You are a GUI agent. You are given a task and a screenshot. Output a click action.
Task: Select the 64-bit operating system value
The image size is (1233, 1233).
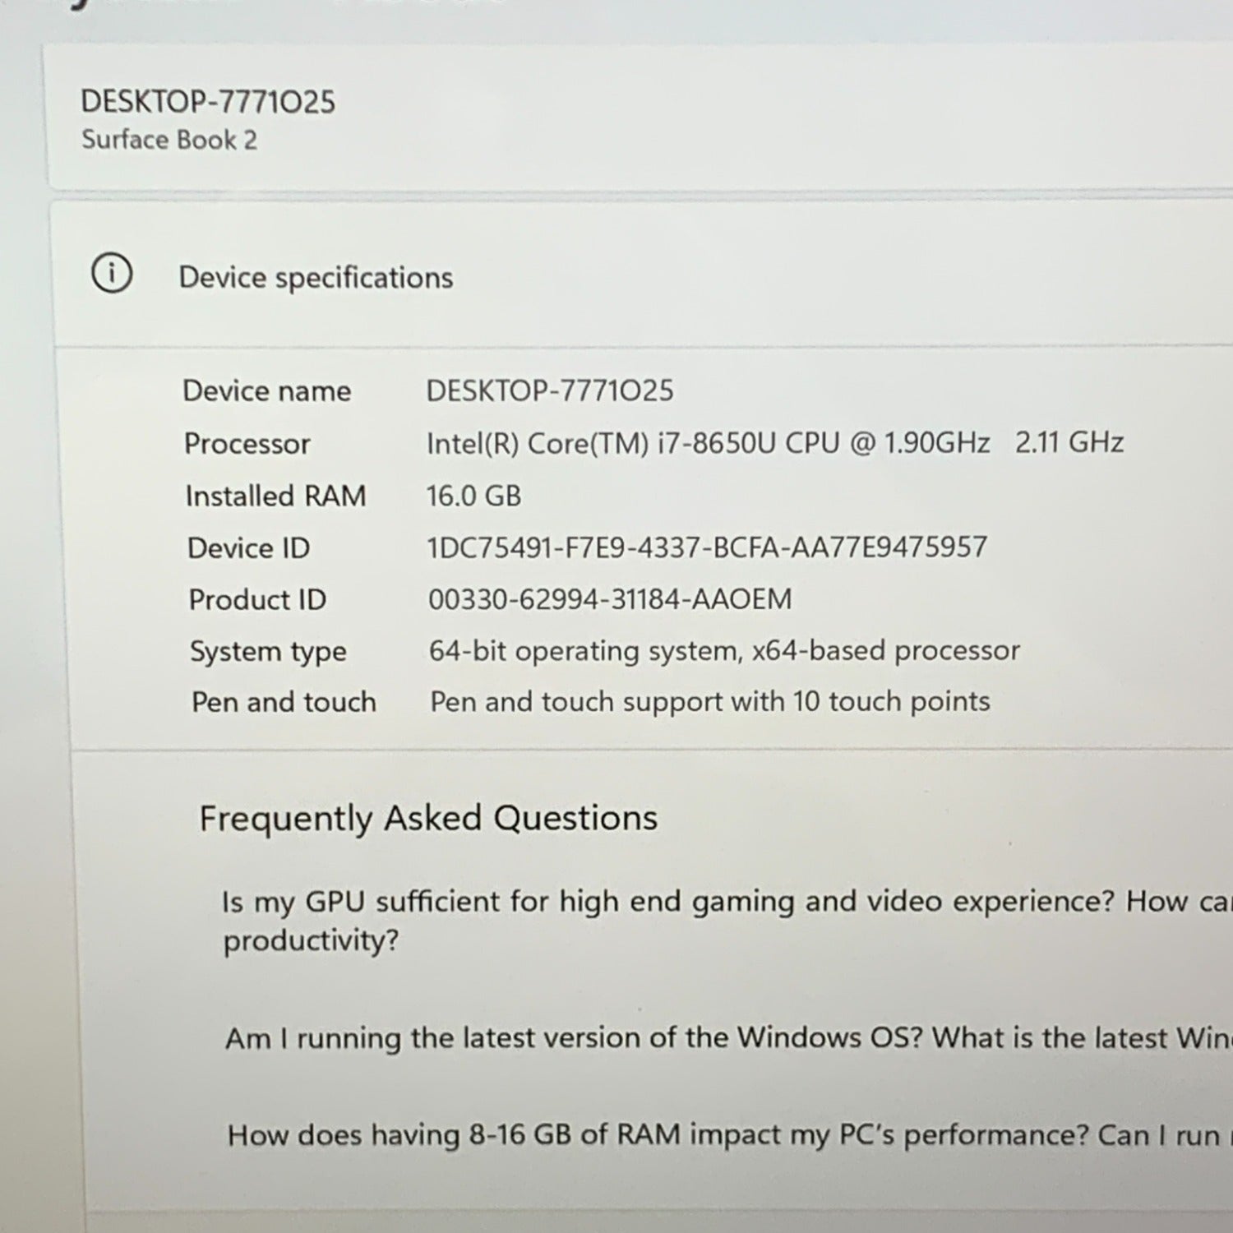724,651
